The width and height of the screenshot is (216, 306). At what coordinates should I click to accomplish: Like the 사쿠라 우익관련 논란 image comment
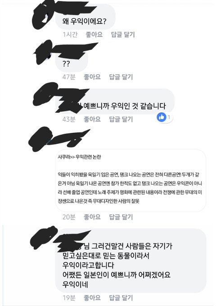92,217
